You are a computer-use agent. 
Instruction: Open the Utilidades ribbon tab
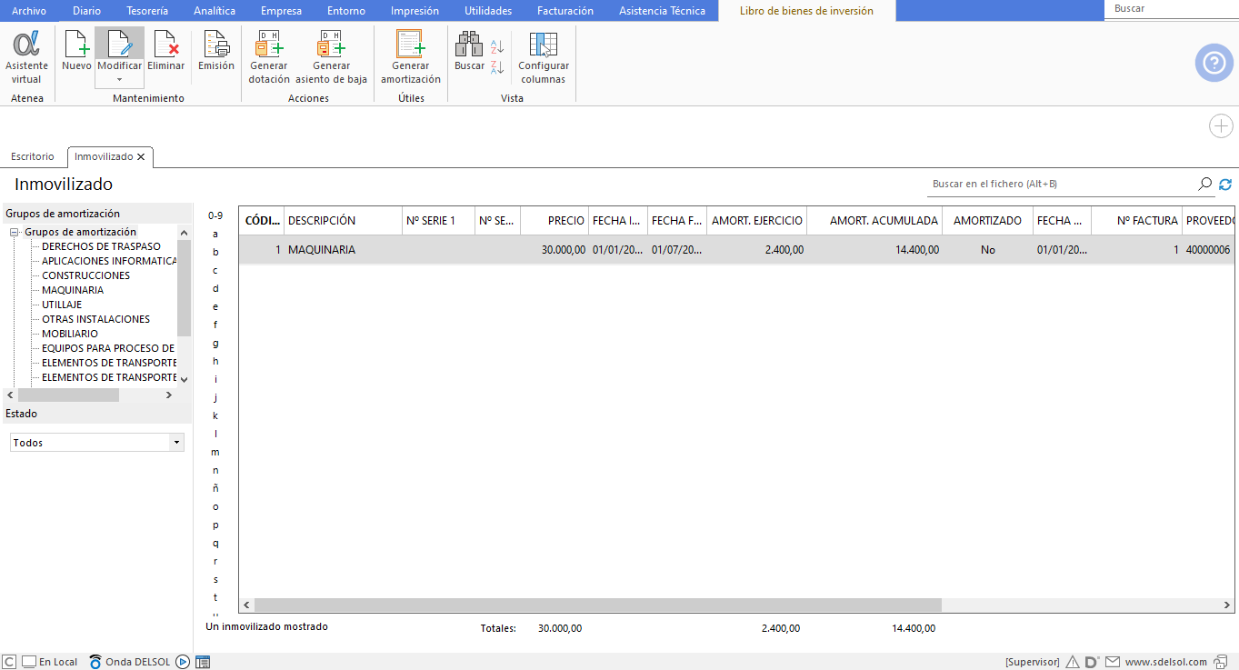click(x=488, y=11)
